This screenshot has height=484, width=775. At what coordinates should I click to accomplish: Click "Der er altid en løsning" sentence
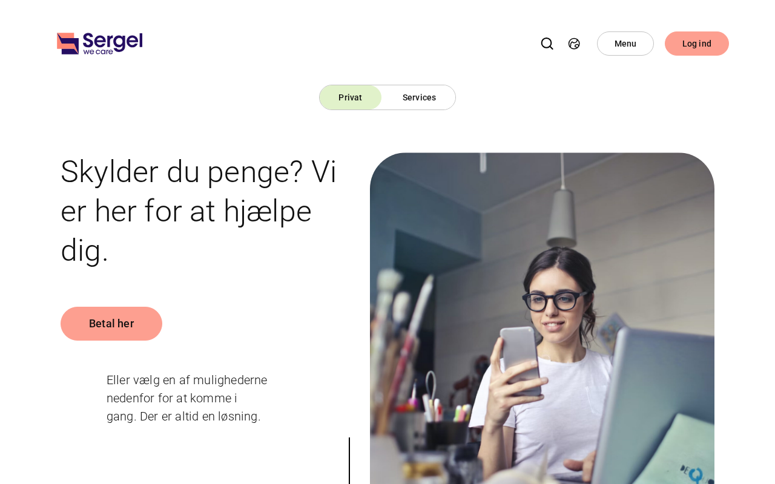click(x=200, y=416)
